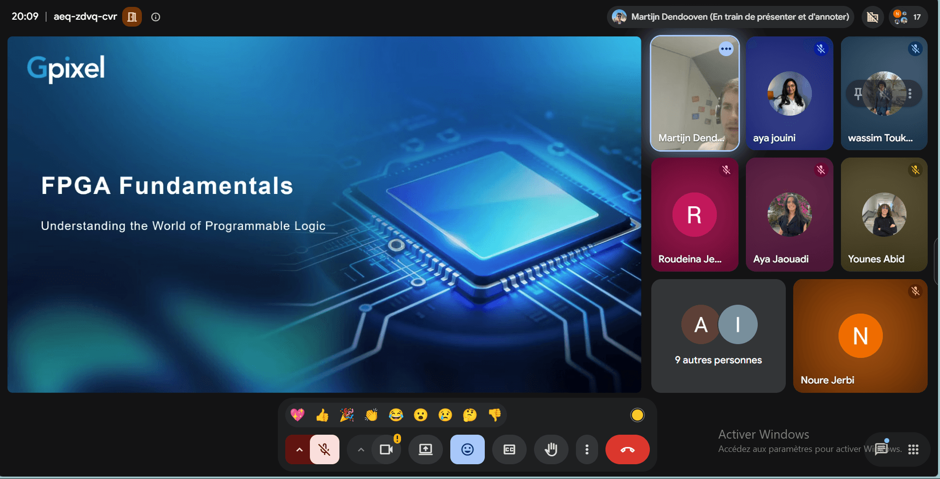Send the sparkling heart emoji reaction
Screen dimensions: 940x479
tap(298, 415)
